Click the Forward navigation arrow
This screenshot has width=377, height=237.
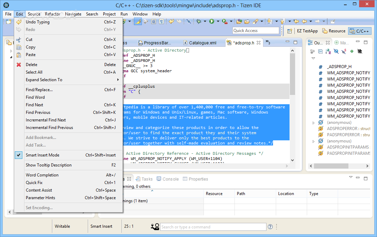pos(317,22)
